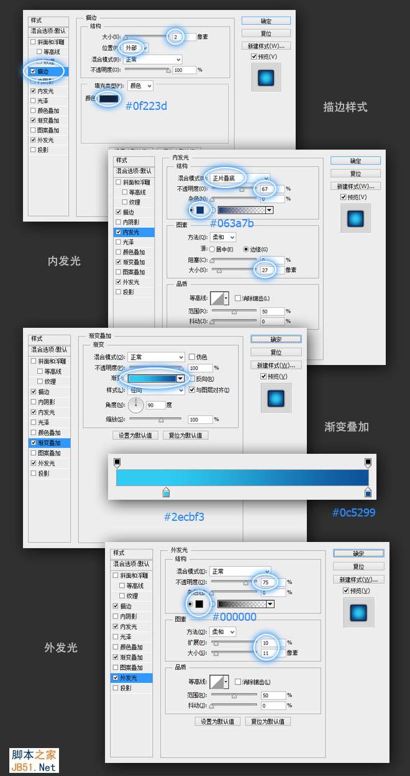Click the style preview thumbnail in 描边 dialog
Screen dimensions: 410x776
pos(266,77)
